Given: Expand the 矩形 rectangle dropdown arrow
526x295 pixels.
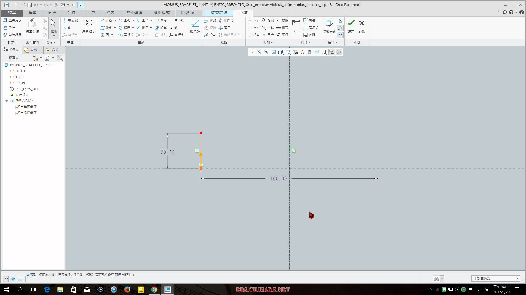Looking at the screenshot, I should (x=115, y=28).
